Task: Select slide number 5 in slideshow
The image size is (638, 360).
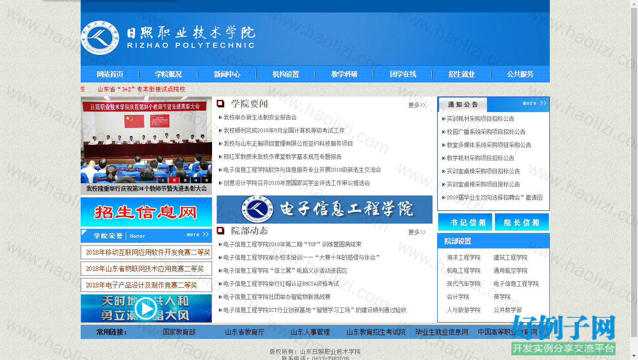Action: coord(206,180)
